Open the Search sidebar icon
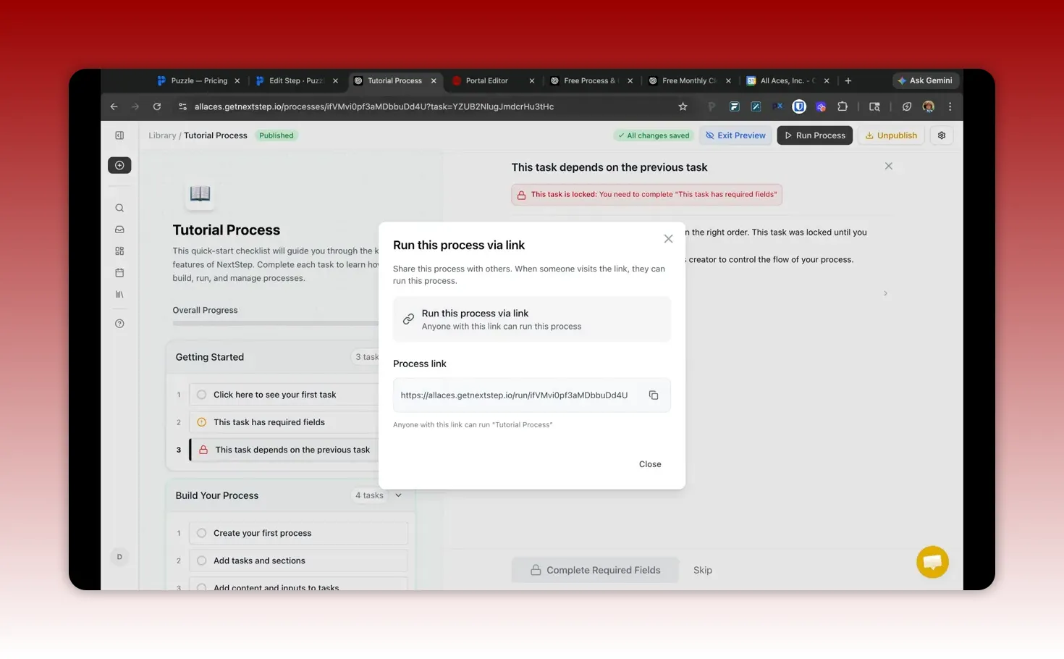The image size is (1064, 659). [119, 208]
